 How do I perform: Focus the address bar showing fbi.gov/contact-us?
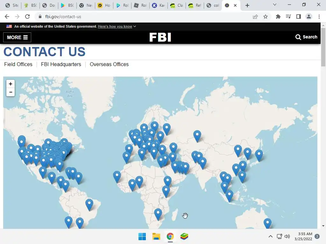pyautogui.click(x=144, y=17)
